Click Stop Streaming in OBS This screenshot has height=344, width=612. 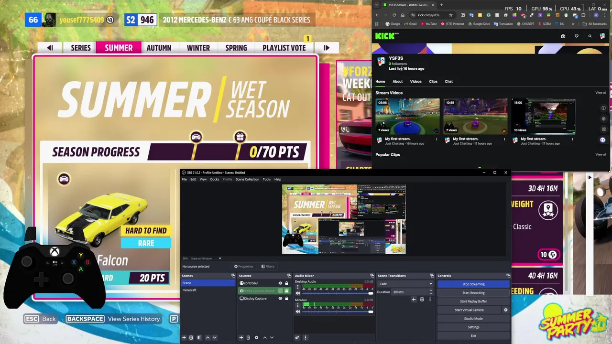(x=473, y=284)
